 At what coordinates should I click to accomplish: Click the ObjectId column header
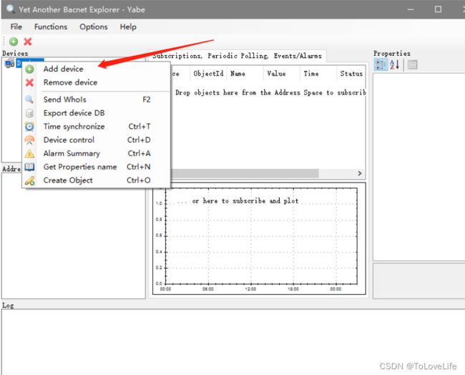208,74
